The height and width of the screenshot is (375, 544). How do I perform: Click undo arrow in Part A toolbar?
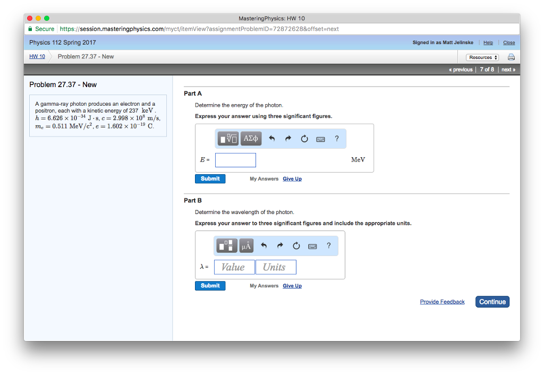pyautogui.click(x=271, y=139)
